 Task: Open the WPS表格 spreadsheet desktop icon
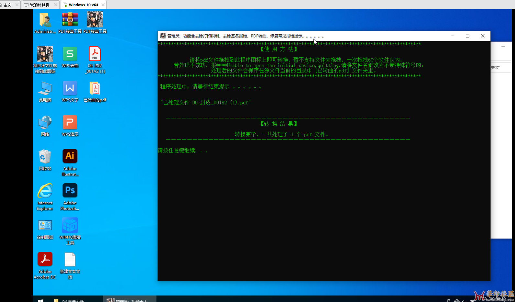(x=70, y=54)
